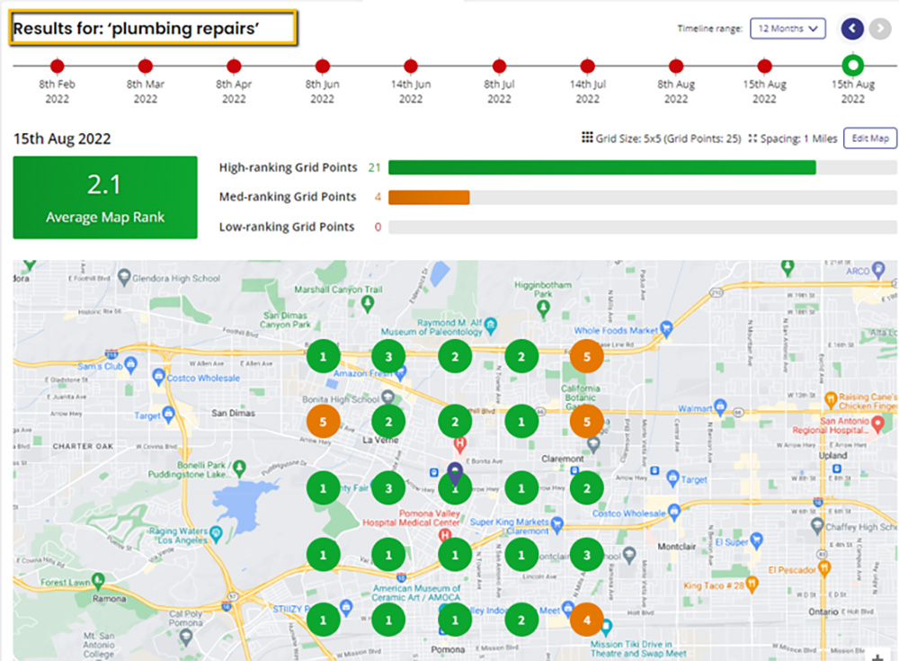Click the Whole Foods Market map icon

[665, 329]
